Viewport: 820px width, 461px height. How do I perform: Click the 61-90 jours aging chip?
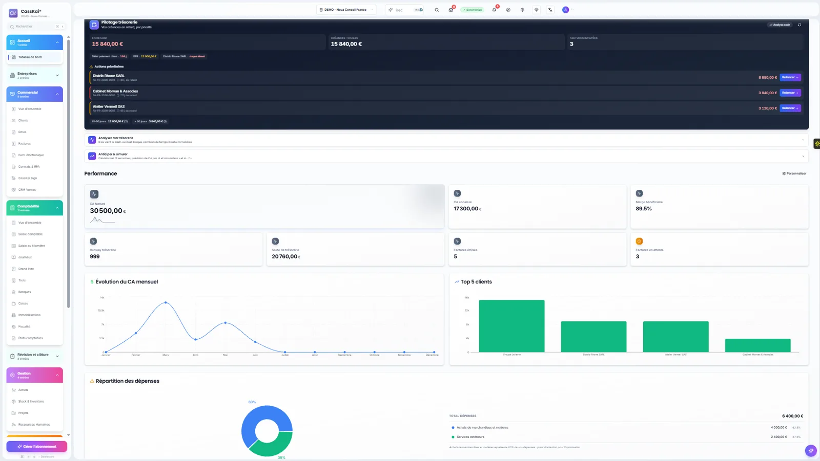pyautogui.click(x=110, y=121)
